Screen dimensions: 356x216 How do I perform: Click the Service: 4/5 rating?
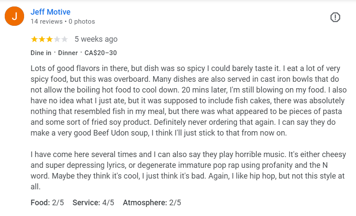tap(93, 202)
